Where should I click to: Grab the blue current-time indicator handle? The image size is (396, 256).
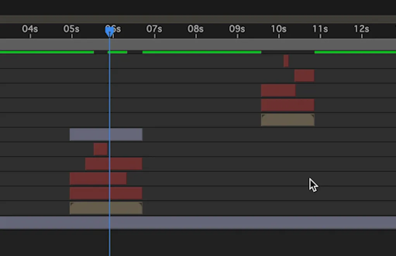click(x=110, y=32)
